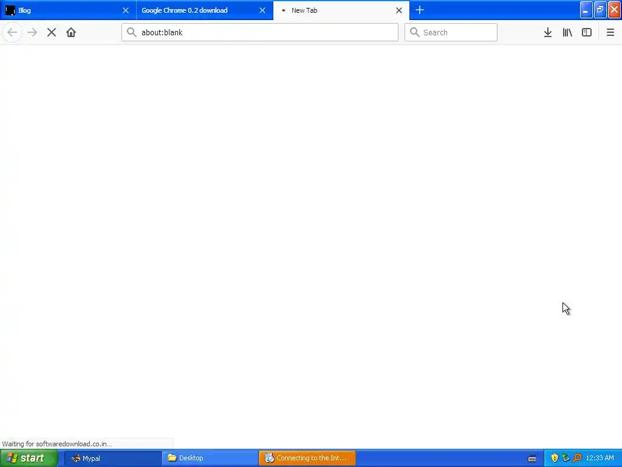
Task: Close the Blog tab
Action: click(x=126, y=10)
